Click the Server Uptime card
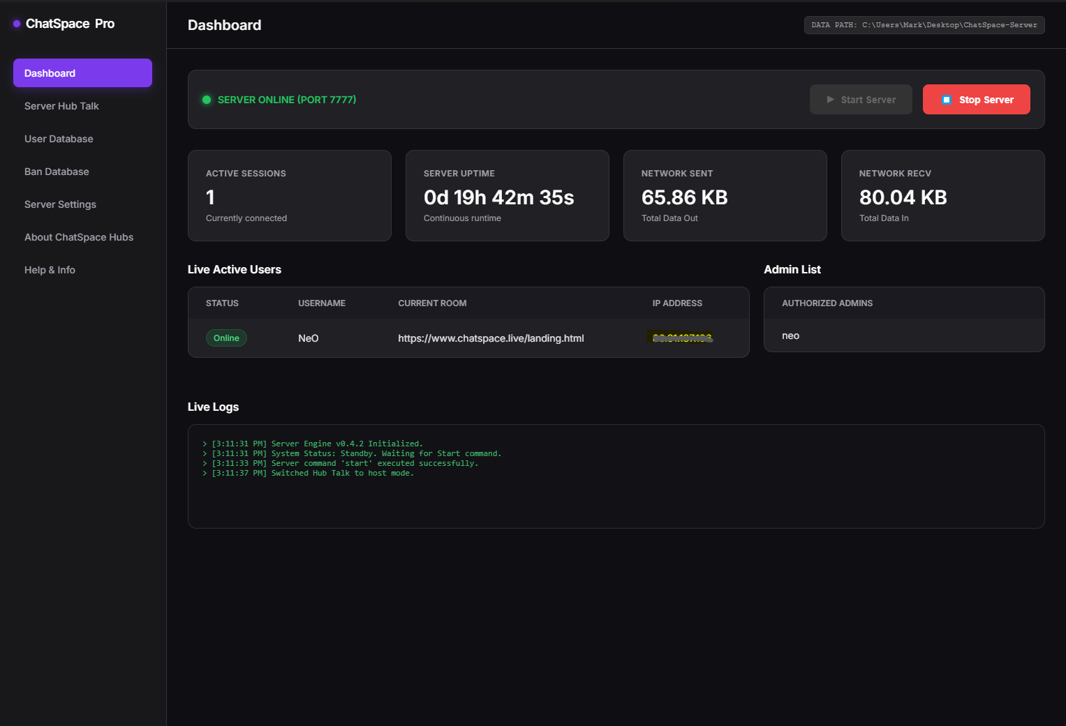Image resolution: width=1066 pixels, height=726 pixels. pyautogui.click(x=508, y=196)
